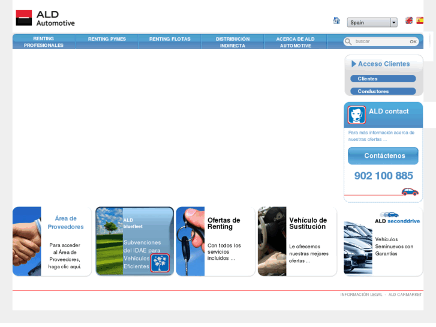Click Vehículos Seminuevos con Garantías text
Image resolution: width=436 pixels, height=327 pixels.
coord(394,246)
